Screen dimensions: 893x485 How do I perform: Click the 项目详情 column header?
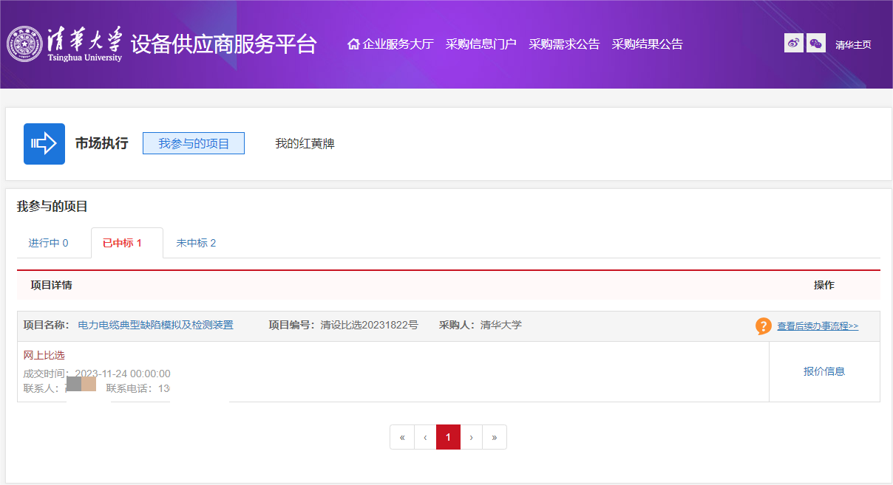tap(51, 285)
